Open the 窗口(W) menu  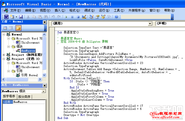155,10
